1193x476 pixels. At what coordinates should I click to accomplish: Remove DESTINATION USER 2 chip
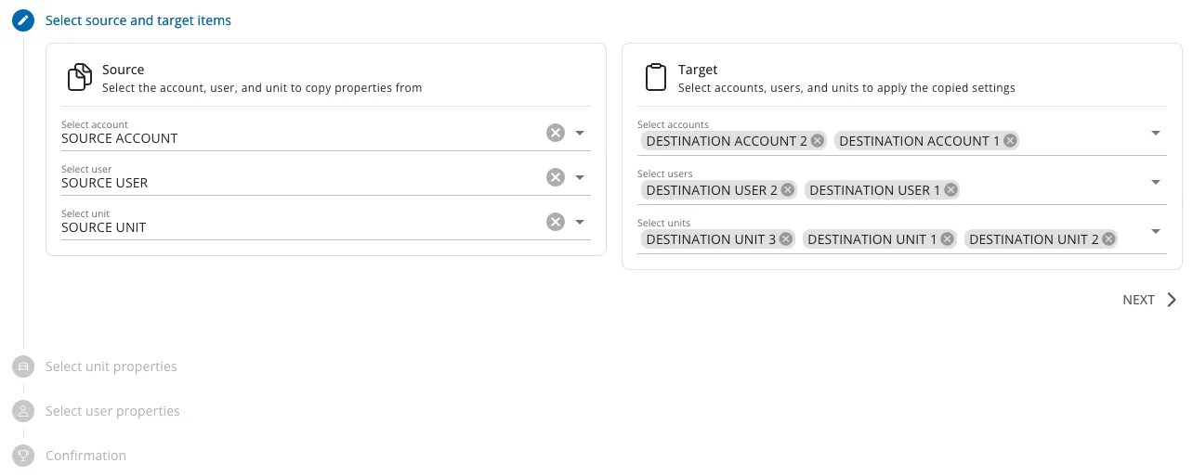(x=788, y=190)
